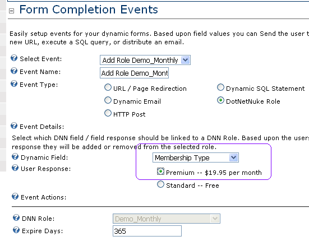Screen dimensions: 309x241
Task: Choose Dynamic SQL Statement option
Action: [220, 87]
